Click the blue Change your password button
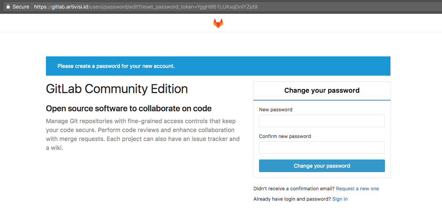This screenshot has width=442, height=217. tap(322, 166)
